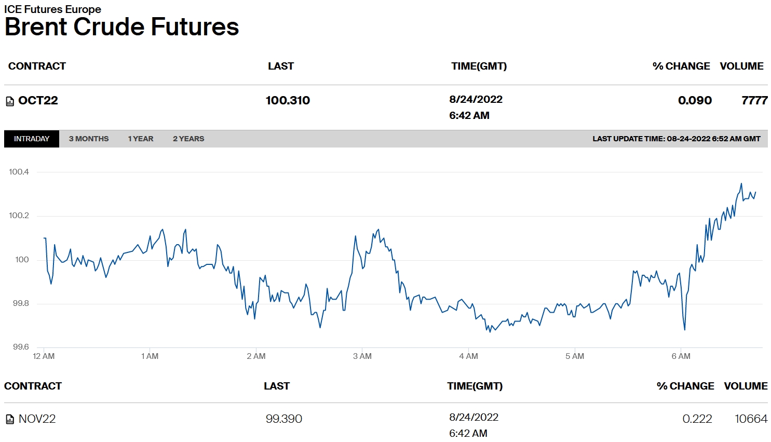Click the VOLUME header above OCT22
Image resolution: width=771 pixels, height=442 pixels.
741,66
